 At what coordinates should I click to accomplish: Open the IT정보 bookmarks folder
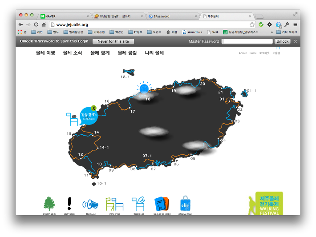(135, 32)
